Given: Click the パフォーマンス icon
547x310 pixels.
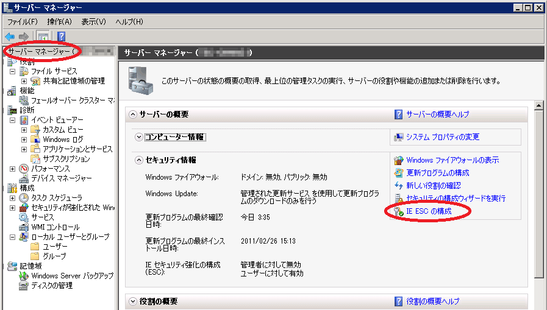Looking at the screenshot, I should coord(24,169).
